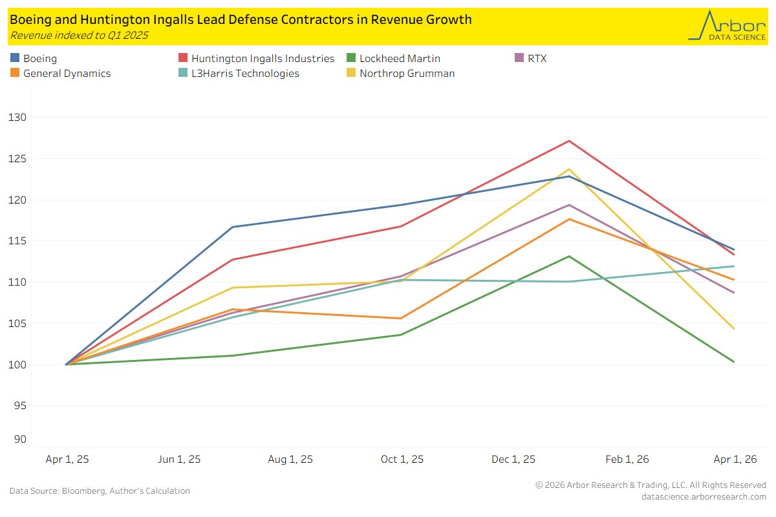The width and height of the screenshot is (776, 517).
Task: Click the 100 y-axis label
Action: pos(17,364)
